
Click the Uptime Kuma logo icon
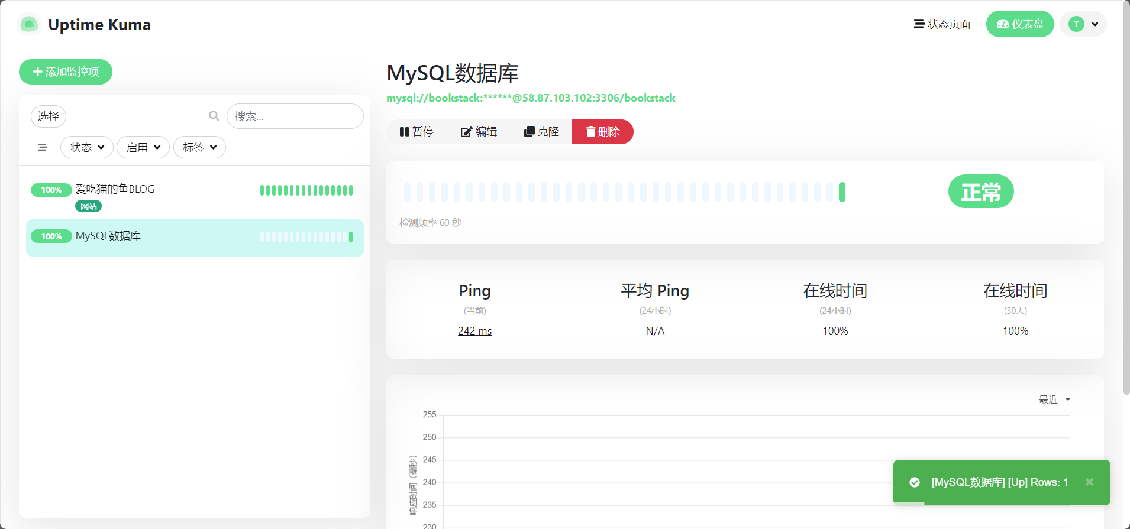pos(29,24)
